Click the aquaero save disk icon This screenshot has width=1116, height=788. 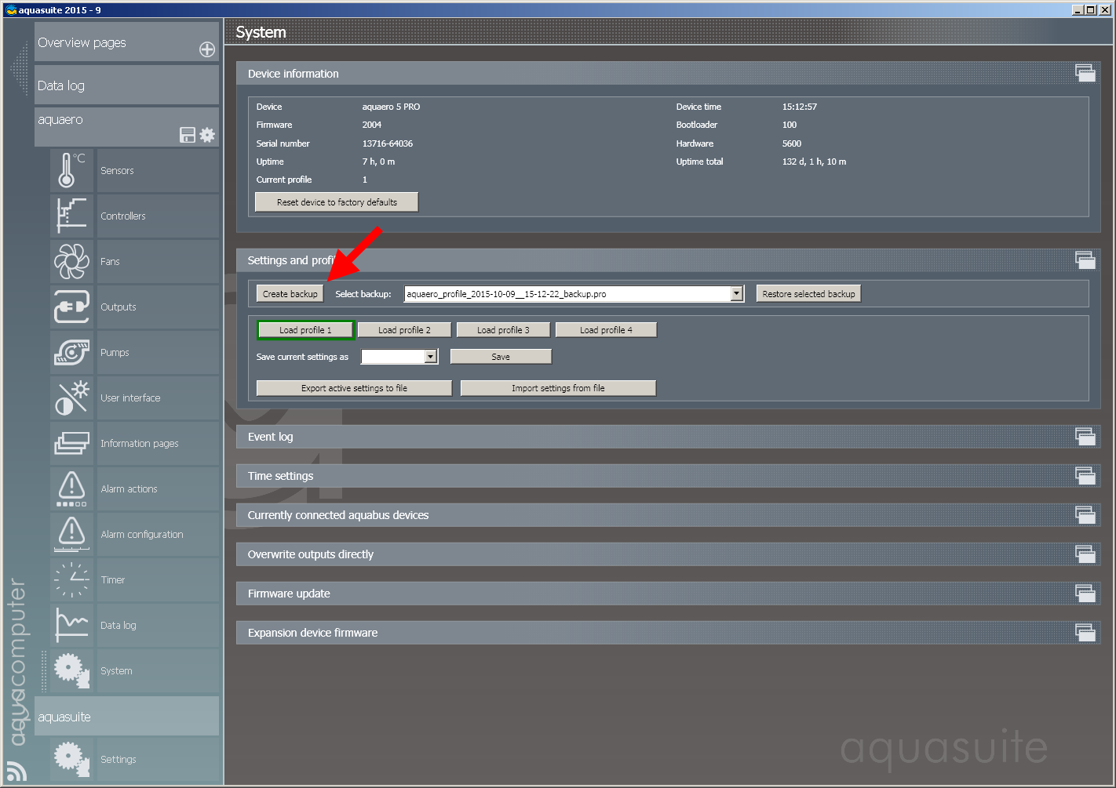pyautogui.click(x=188, y=135)
